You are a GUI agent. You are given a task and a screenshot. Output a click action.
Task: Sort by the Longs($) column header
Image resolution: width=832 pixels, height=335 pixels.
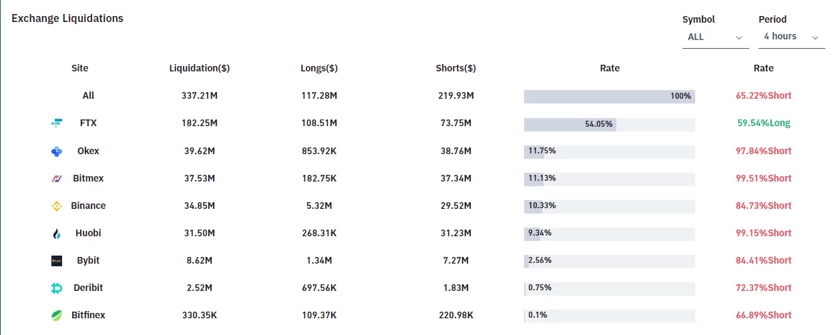(319, 68)
